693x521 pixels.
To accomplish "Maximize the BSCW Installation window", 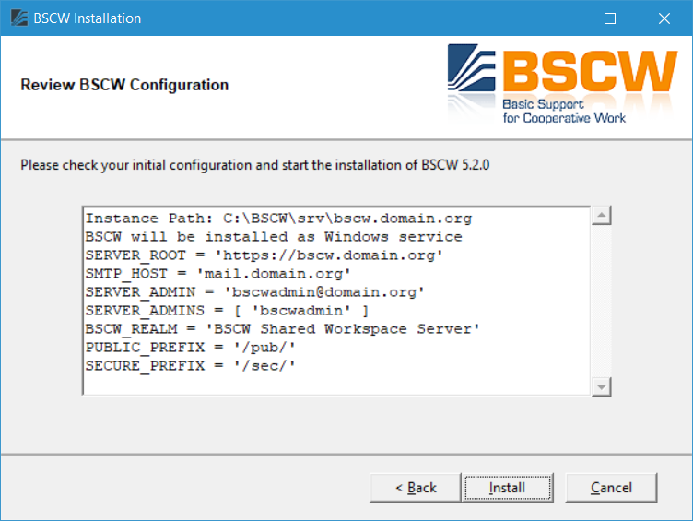I will click(610, 18).
